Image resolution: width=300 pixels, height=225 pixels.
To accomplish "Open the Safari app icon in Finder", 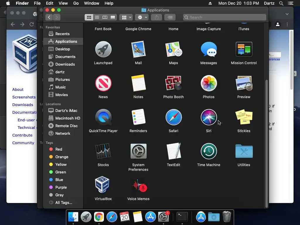I will click(x=173, y=117).
